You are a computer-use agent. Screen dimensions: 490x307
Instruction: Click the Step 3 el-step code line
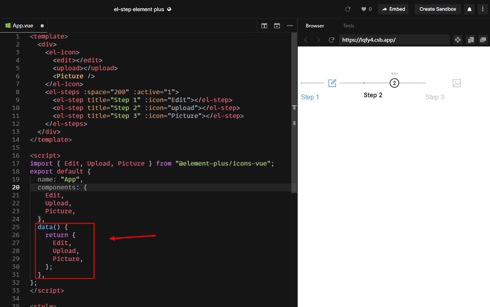click(x=148, y=116)
